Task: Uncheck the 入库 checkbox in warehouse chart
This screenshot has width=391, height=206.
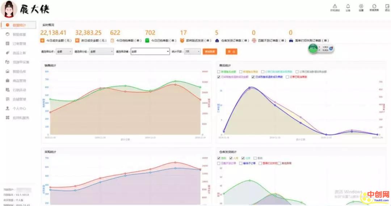Action: [231, 158]
